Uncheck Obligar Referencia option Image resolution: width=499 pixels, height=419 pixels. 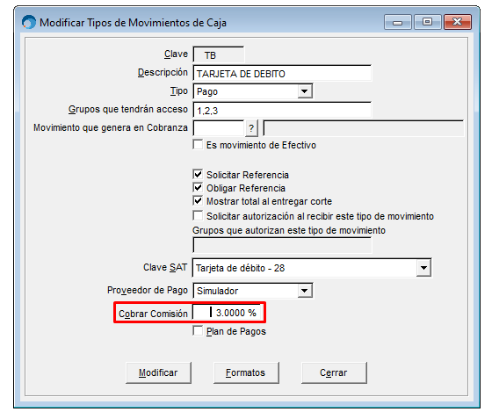(198, 188)
